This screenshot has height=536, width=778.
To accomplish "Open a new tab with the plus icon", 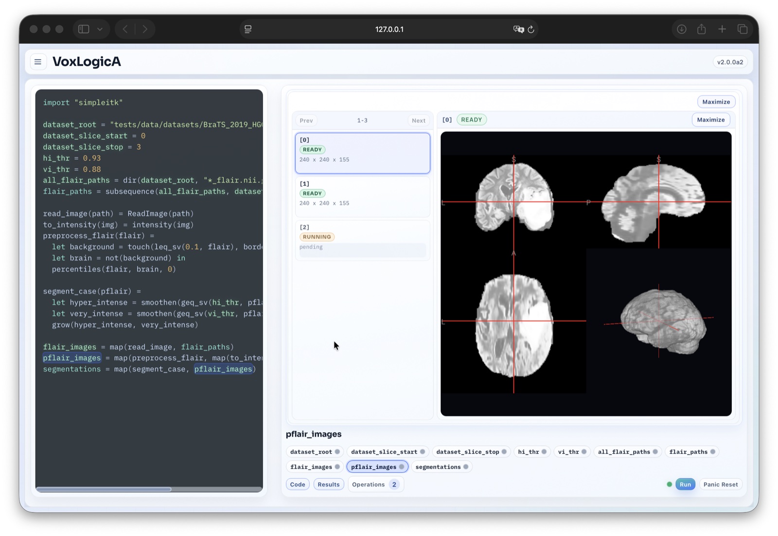I will [722, 29].
